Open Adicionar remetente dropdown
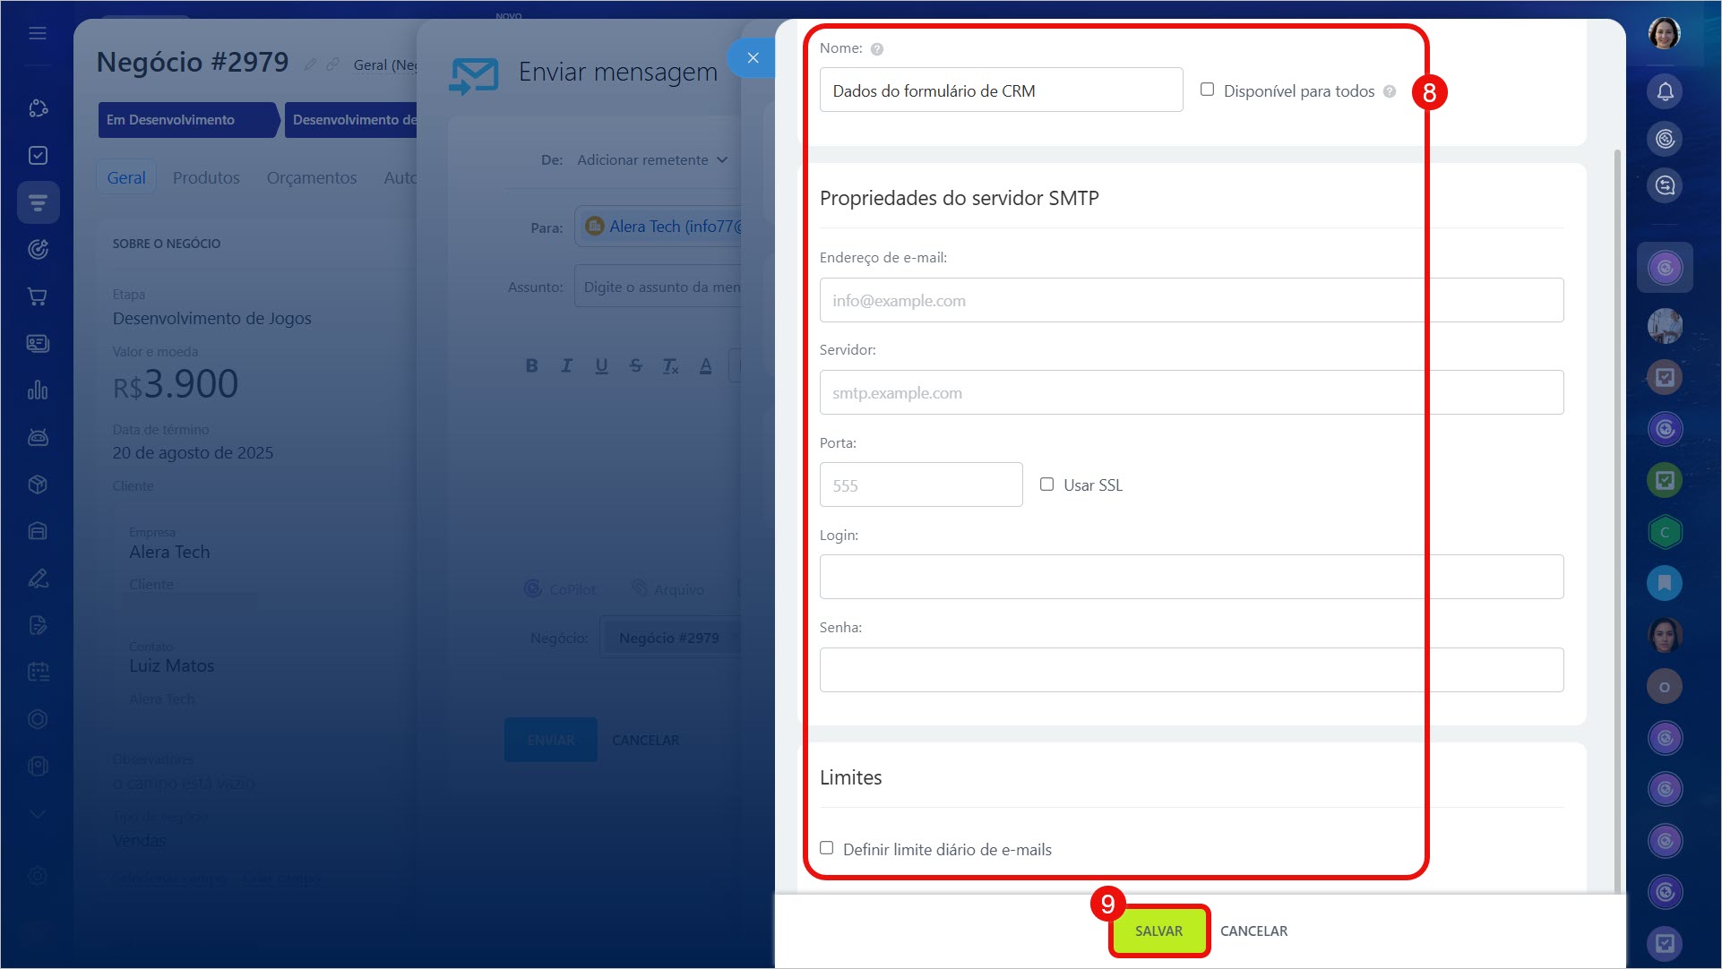This screenshot has width=1722, height=969. coord(651,160)
